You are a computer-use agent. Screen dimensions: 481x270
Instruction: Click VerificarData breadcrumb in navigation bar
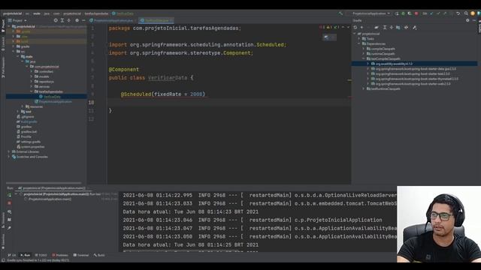[x=123, y=13]
